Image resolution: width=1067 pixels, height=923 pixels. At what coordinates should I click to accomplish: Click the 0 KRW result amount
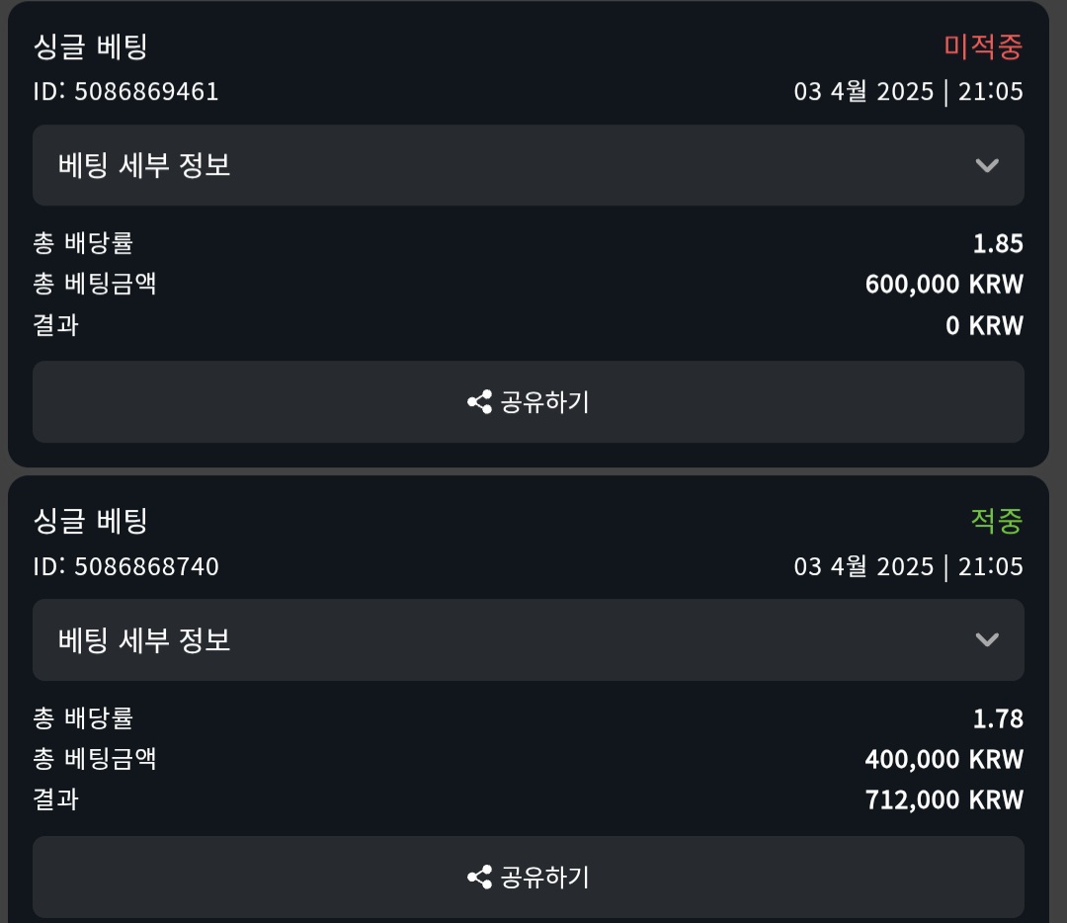click(x=984, y=325)
